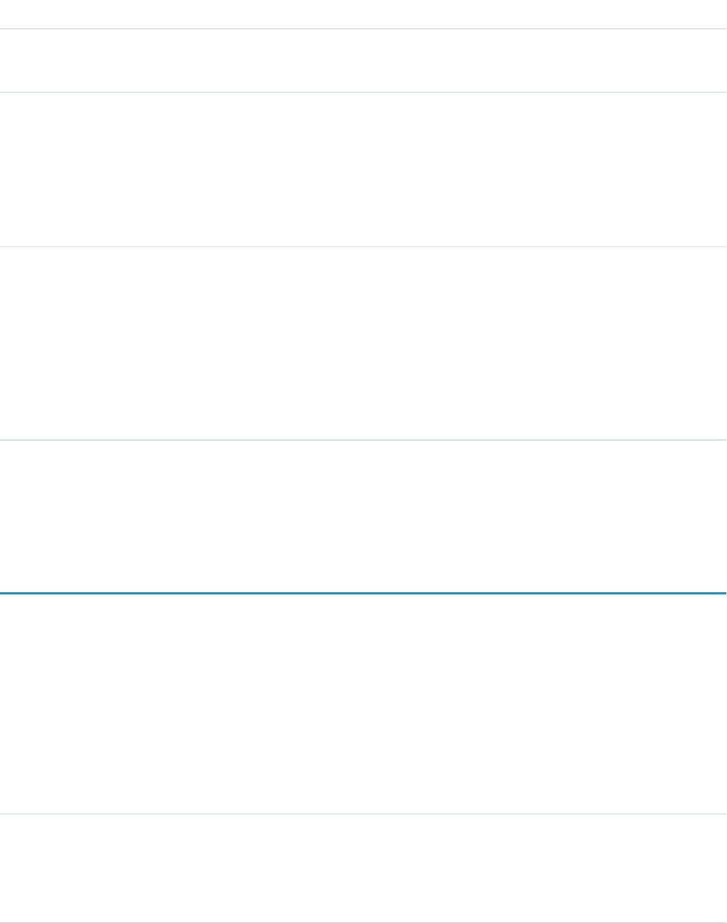Click the blue horizontal divider line
This screenshot has height=923, width=727.
[363, 593]
